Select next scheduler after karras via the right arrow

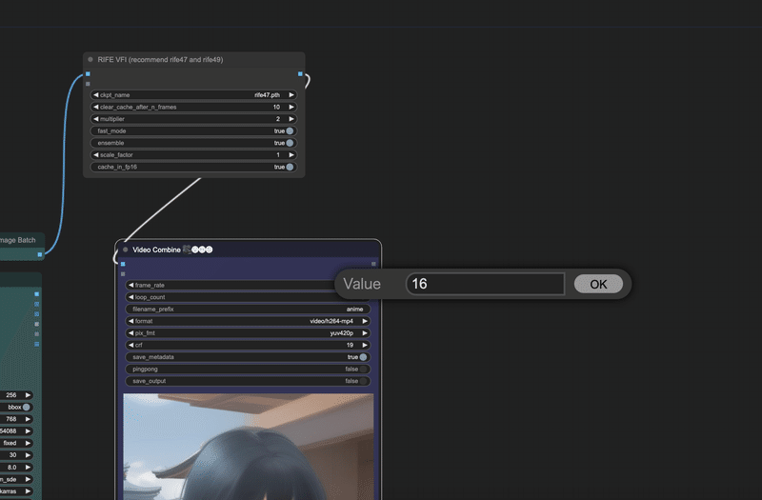coord(29,491)
